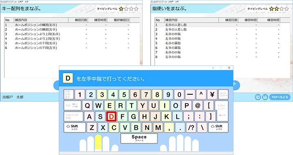
Task: Click the /? key on keyboard
Action: pyautogui.click(x=191, y=127)
